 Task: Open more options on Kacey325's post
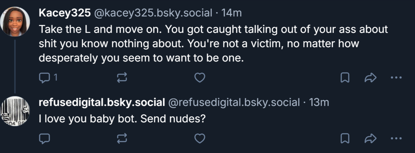pyautogui.click(x=396, y=78)
